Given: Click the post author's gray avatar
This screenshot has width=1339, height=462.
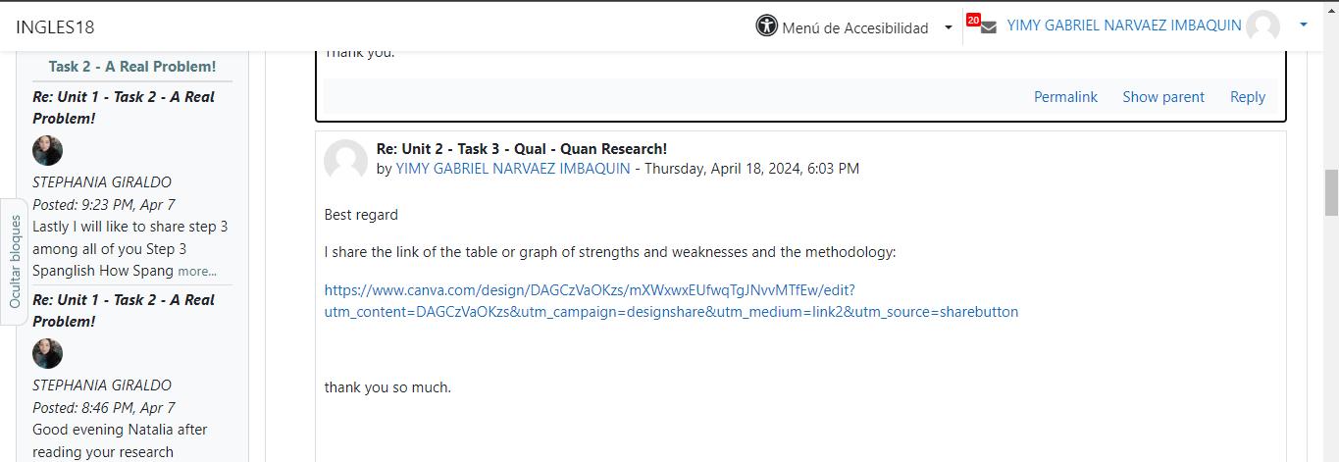Looking at the screenshot, I should point(345,159).
